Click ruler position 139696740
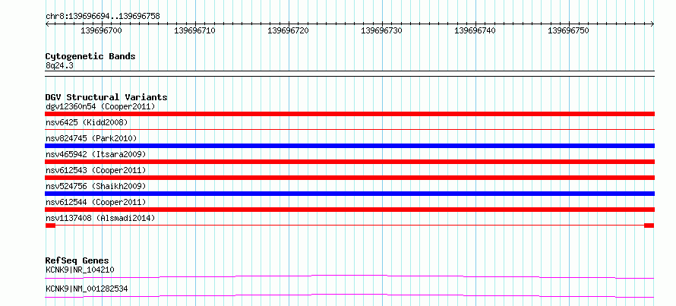 pos(475,30)
